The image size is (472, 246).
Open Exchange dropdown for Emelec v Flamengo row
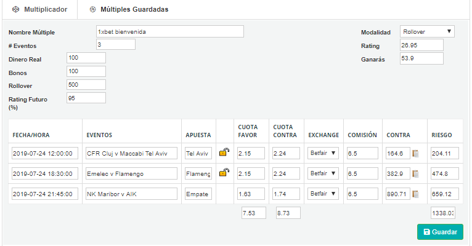point(323,173)
